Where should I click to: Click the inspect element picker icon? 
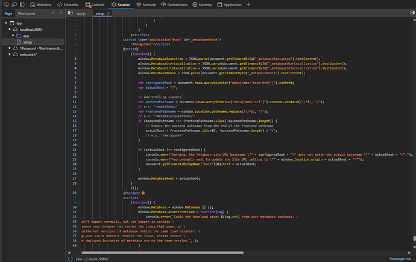pyautogui.click(x=6, y=4)
